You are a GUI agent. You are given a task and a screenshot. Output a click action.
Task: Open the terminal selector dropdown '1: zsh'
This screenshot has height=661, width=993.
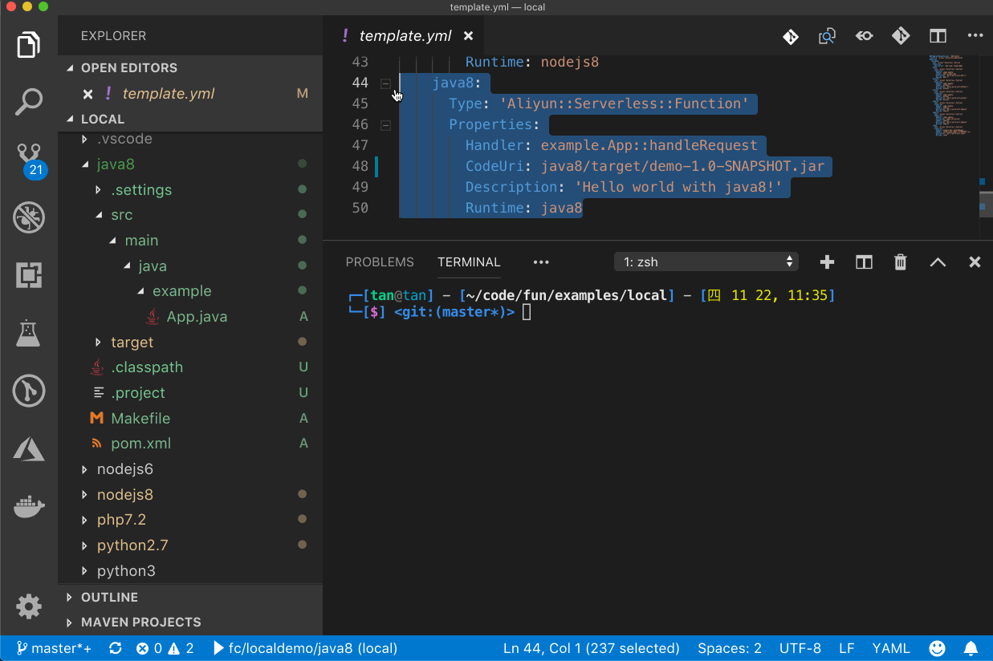(706, 262)
